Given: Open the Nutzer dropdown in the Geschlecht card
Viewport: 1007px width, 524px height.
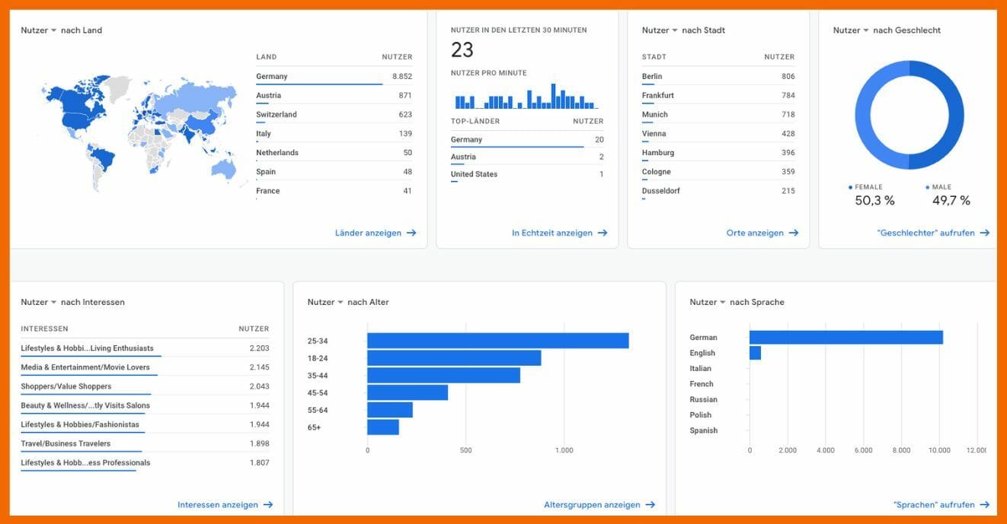Looking at the screenshot, I should click(866, 30).
